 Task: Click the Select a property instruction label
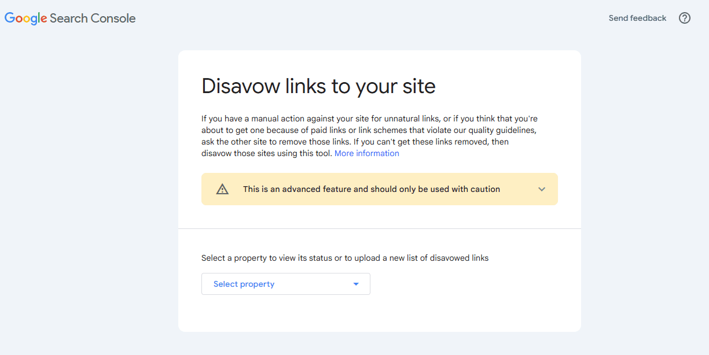345,258
